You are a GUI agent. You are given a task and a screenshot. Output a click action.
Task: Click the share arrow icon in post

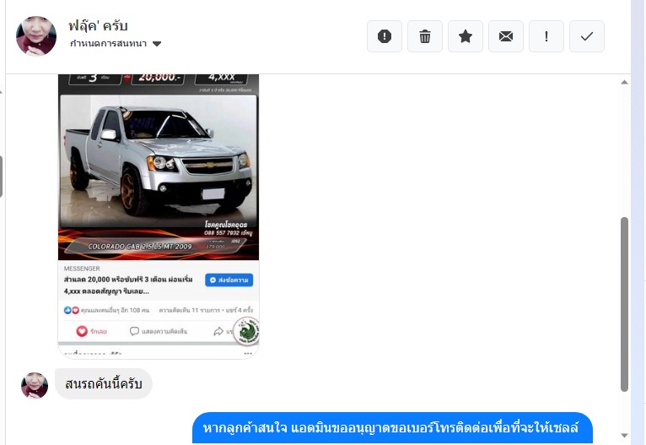tap(218, 331)
